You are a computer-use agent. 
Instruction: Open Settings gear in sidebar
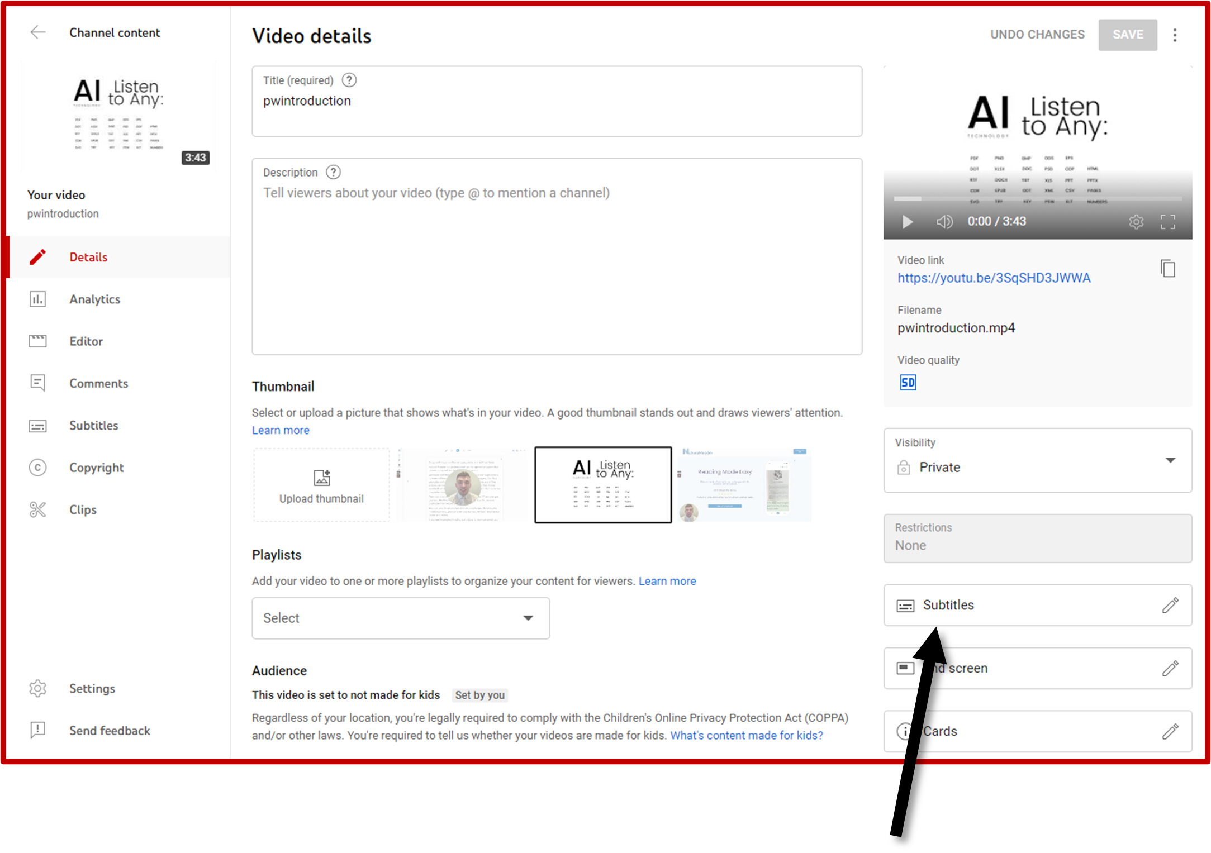tap(37, 688)
